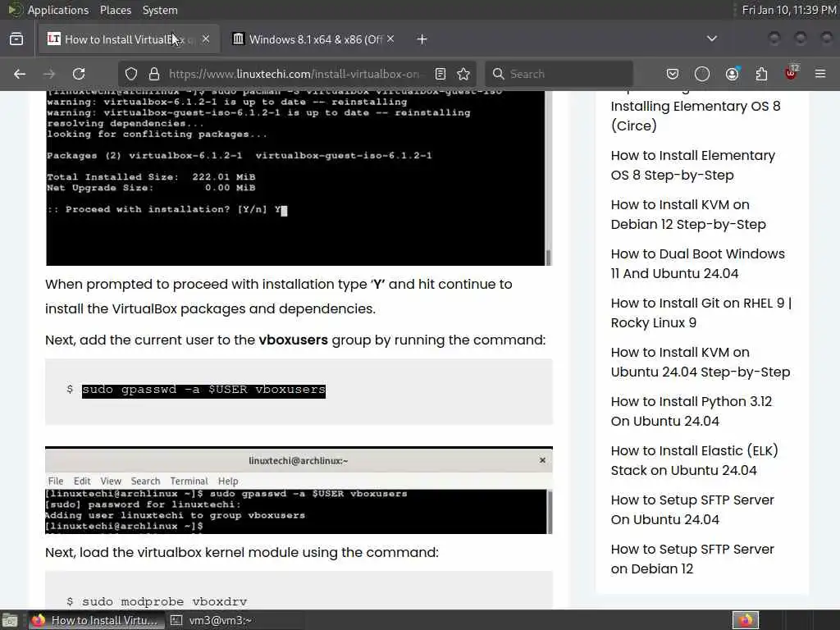Click the Applications menu logo icon
The image size is (840, 630).
[15, 10]
